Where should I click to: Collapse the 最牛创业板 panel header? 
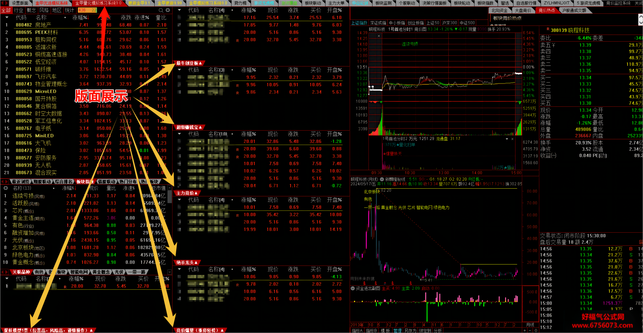pyautogui.click(x=189, y=63)
